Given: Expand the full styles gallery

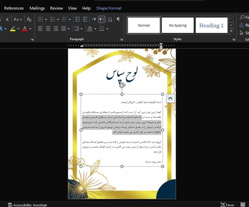Looking at the screenshot, I should 231,31.
